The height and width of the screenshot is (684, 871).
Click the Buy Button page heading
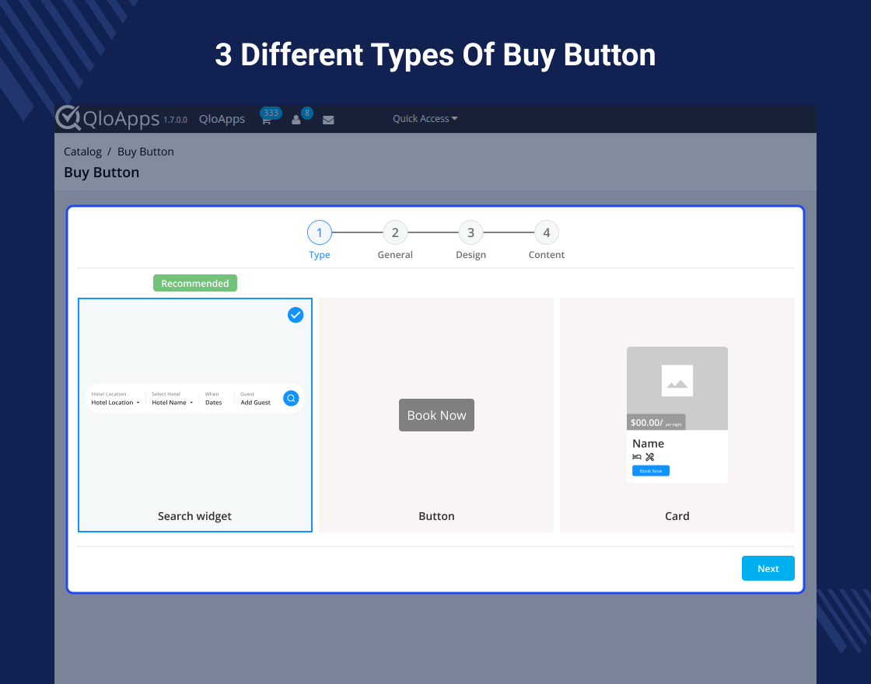pos(102,172)
